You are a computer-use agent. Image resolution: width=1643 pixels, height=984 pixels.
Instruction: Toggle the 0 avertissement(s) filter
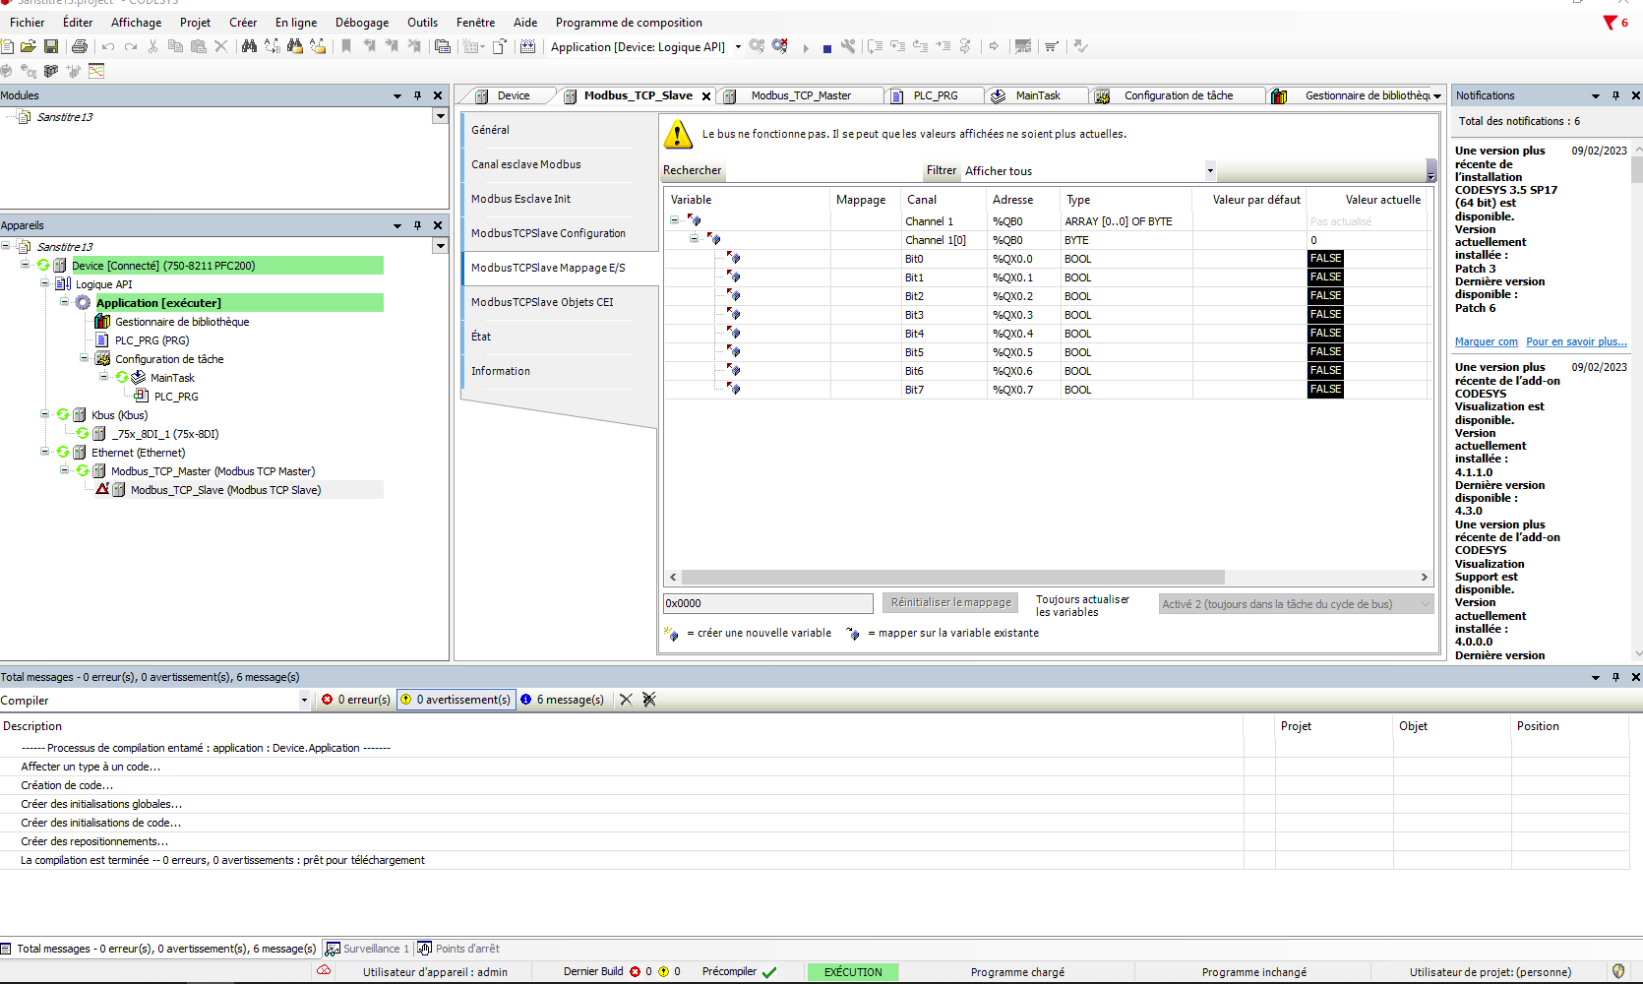[x=456, y=700]
